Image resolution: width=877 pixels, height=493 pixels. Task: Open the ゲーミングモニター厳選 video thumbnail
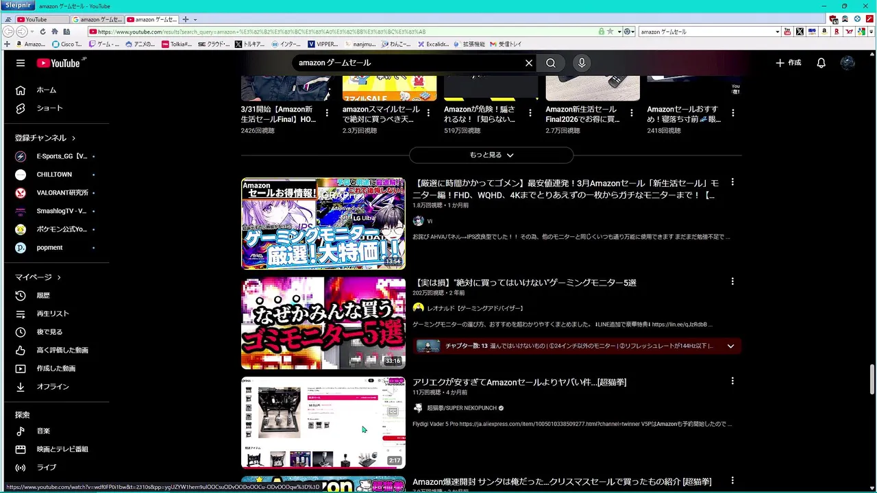coord(323,224)
